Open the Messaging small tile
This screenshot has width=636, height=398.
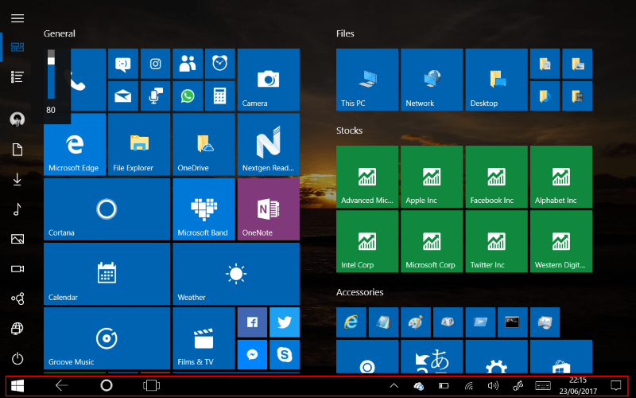[x=123, y=64]
